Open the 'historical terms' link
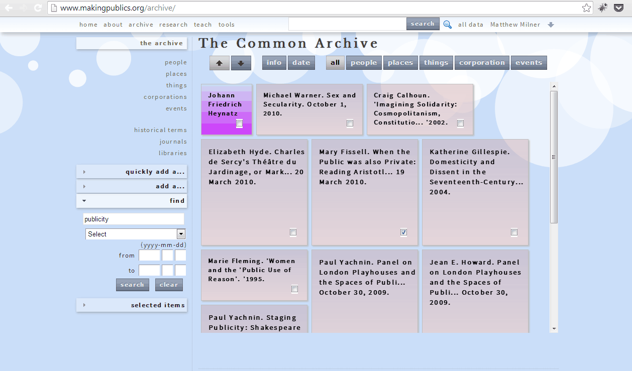 pyautogui.click(x=160, y=130)
